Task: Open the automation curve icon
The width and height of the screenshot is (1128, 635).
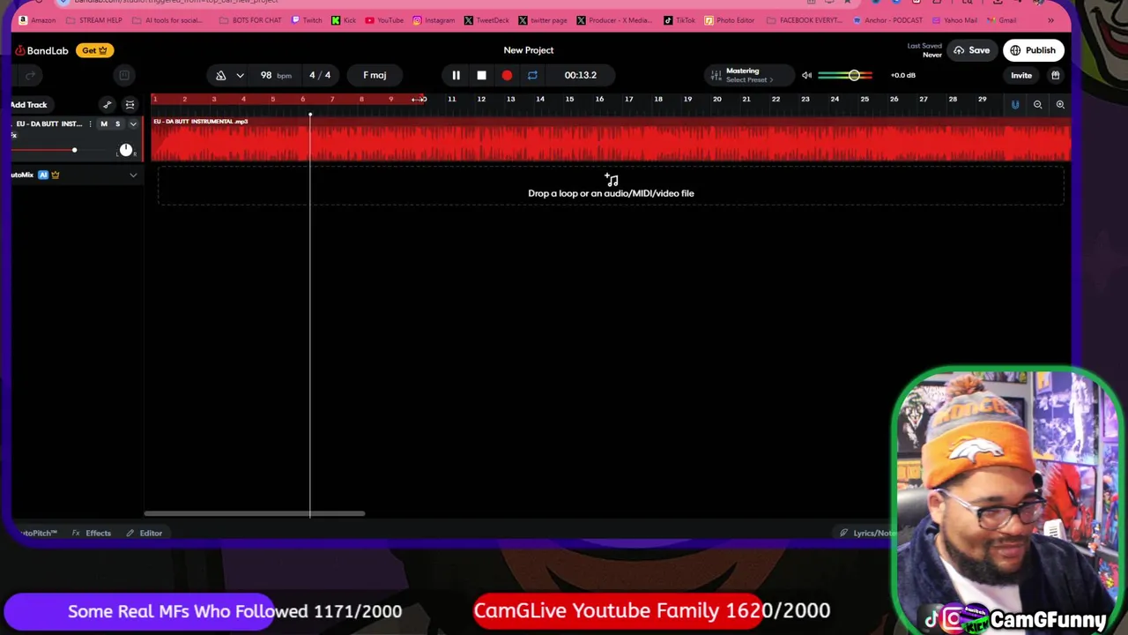Action: pos(107,105)
